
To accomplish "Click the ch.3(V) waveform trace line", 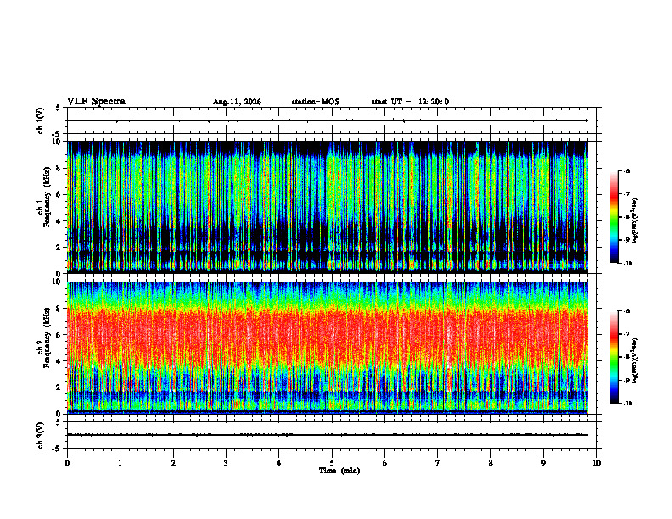I will click(328, 435).
